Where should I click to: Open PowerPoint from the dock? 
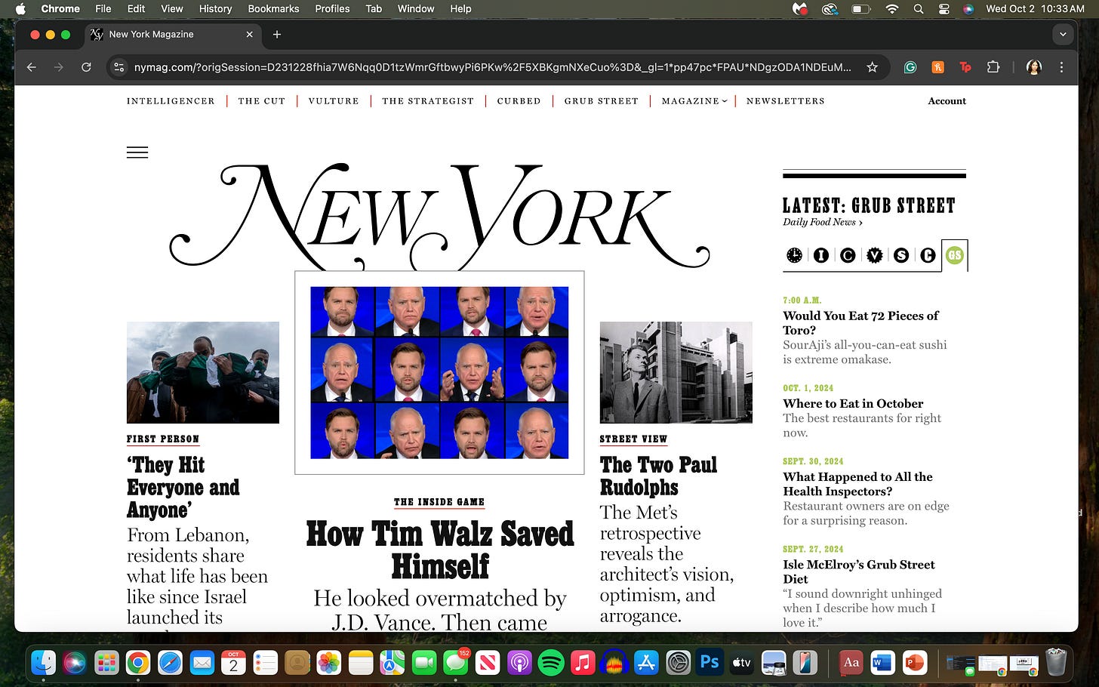pos(914,663)
